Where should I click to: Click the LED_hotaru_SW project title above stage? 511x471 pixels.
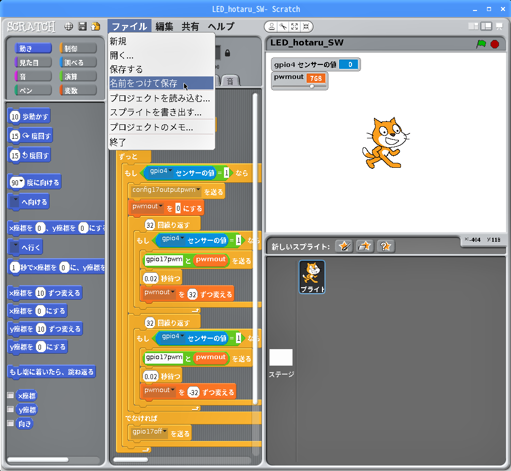306,42
